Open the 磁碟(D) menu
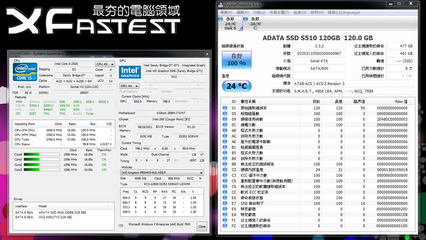426x240 pixels. point(300,12)
